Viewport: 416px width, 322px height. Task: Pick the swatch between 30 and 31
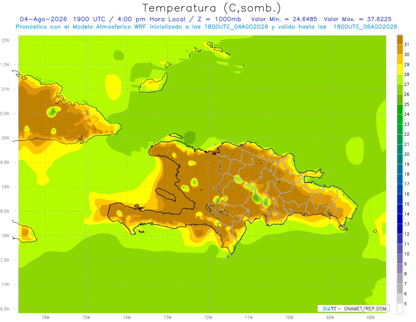(400, 50)
